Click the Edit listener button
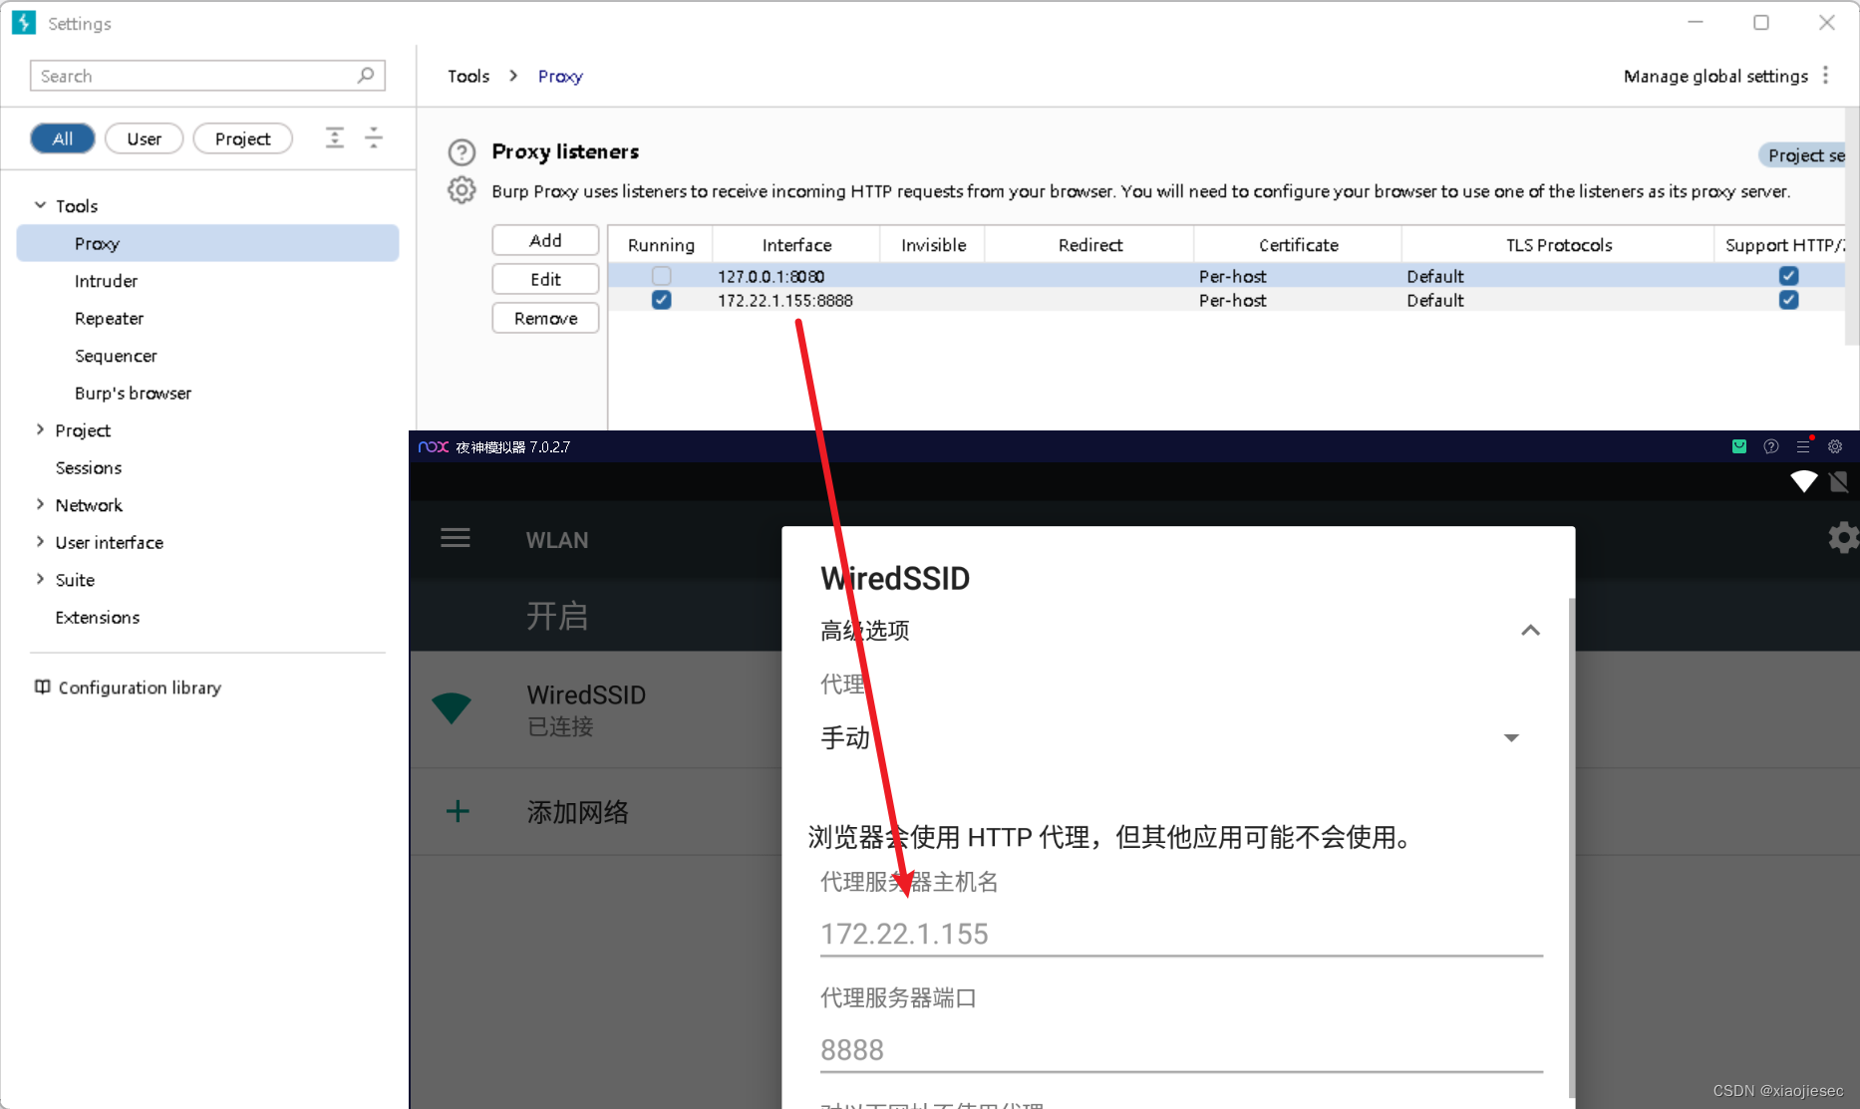Screen dimensions: 1860x1109 545,279
